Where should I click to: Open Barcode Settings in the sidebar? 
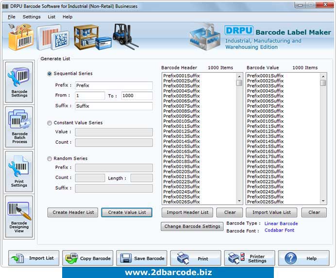[19, 81]
